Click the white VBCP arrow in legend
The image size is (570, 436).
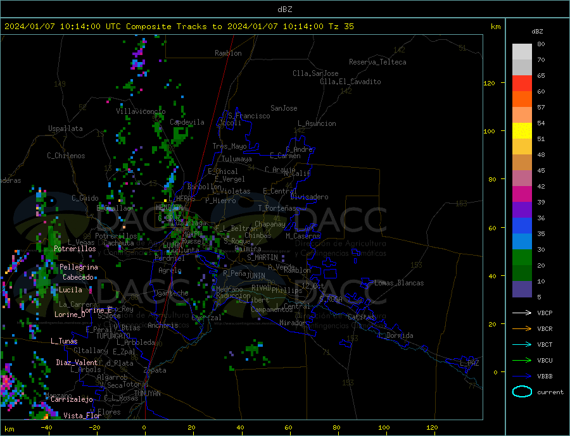coord(522,313)
